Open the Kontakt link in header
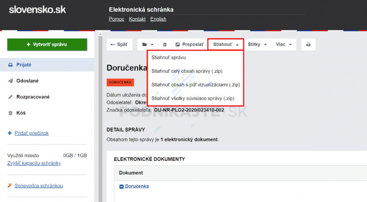The height and width of the screenshot is (202, 367). click(137, 19)
